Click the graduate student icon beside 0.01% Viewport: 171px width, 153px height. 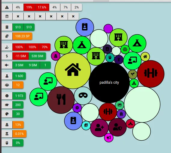coord(7,134)
